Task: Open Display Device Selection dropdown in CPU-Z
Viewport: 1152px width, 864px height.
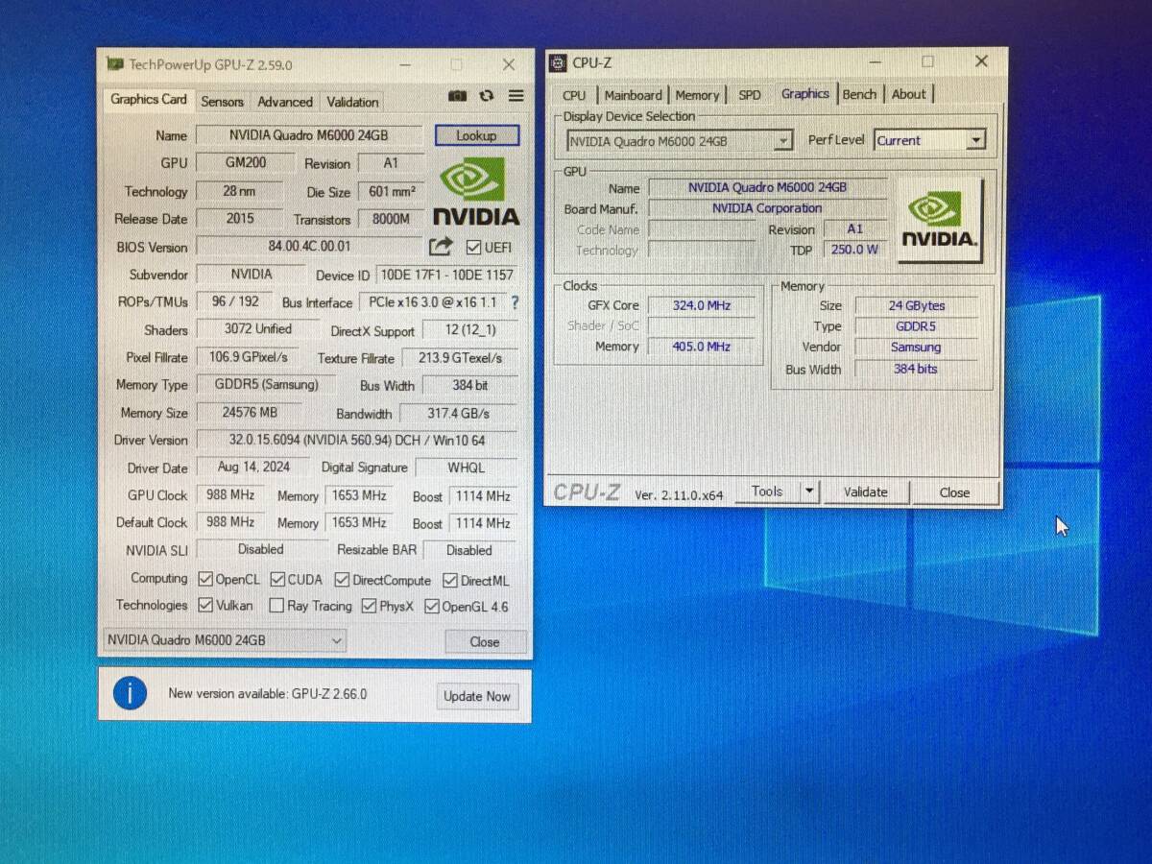Action: tap(679, 141)
